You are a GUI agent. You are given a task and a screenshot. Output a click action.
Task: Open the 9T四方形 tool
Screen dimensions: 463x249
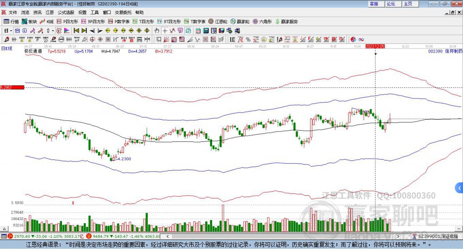169,22
